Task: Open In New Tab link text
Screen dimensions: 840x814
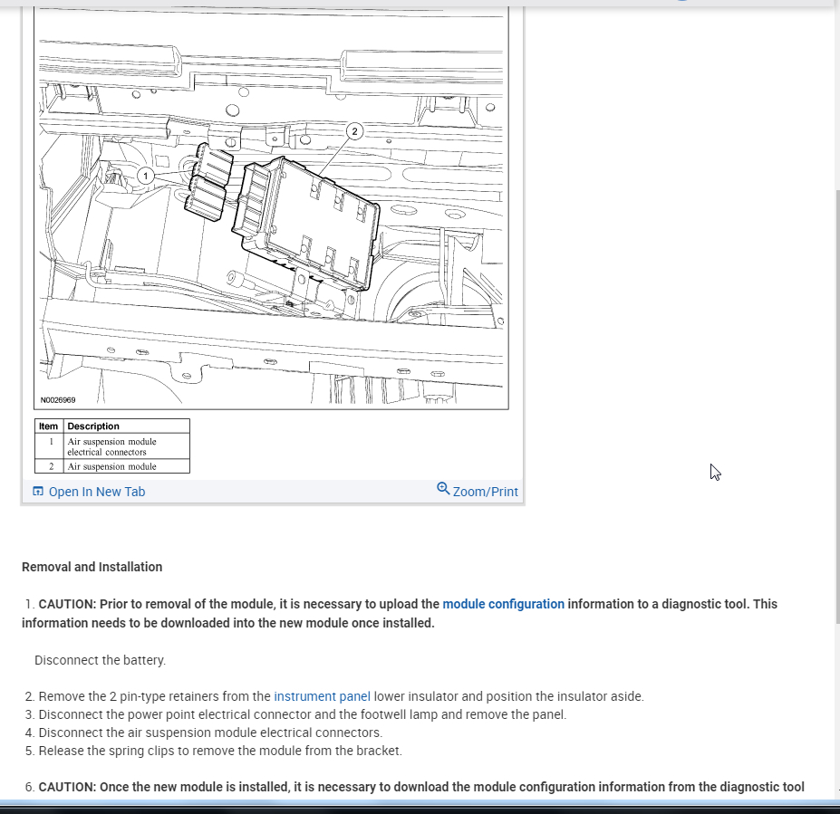Action: [x=97, y=492]
